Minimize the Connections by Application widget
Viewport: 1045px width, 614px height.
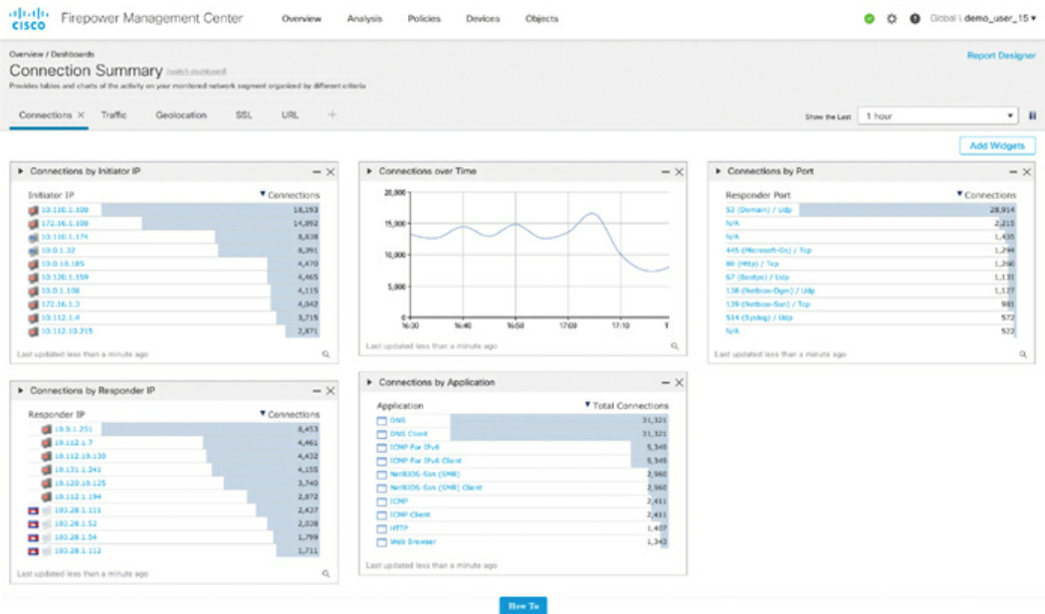pos(665,383)
